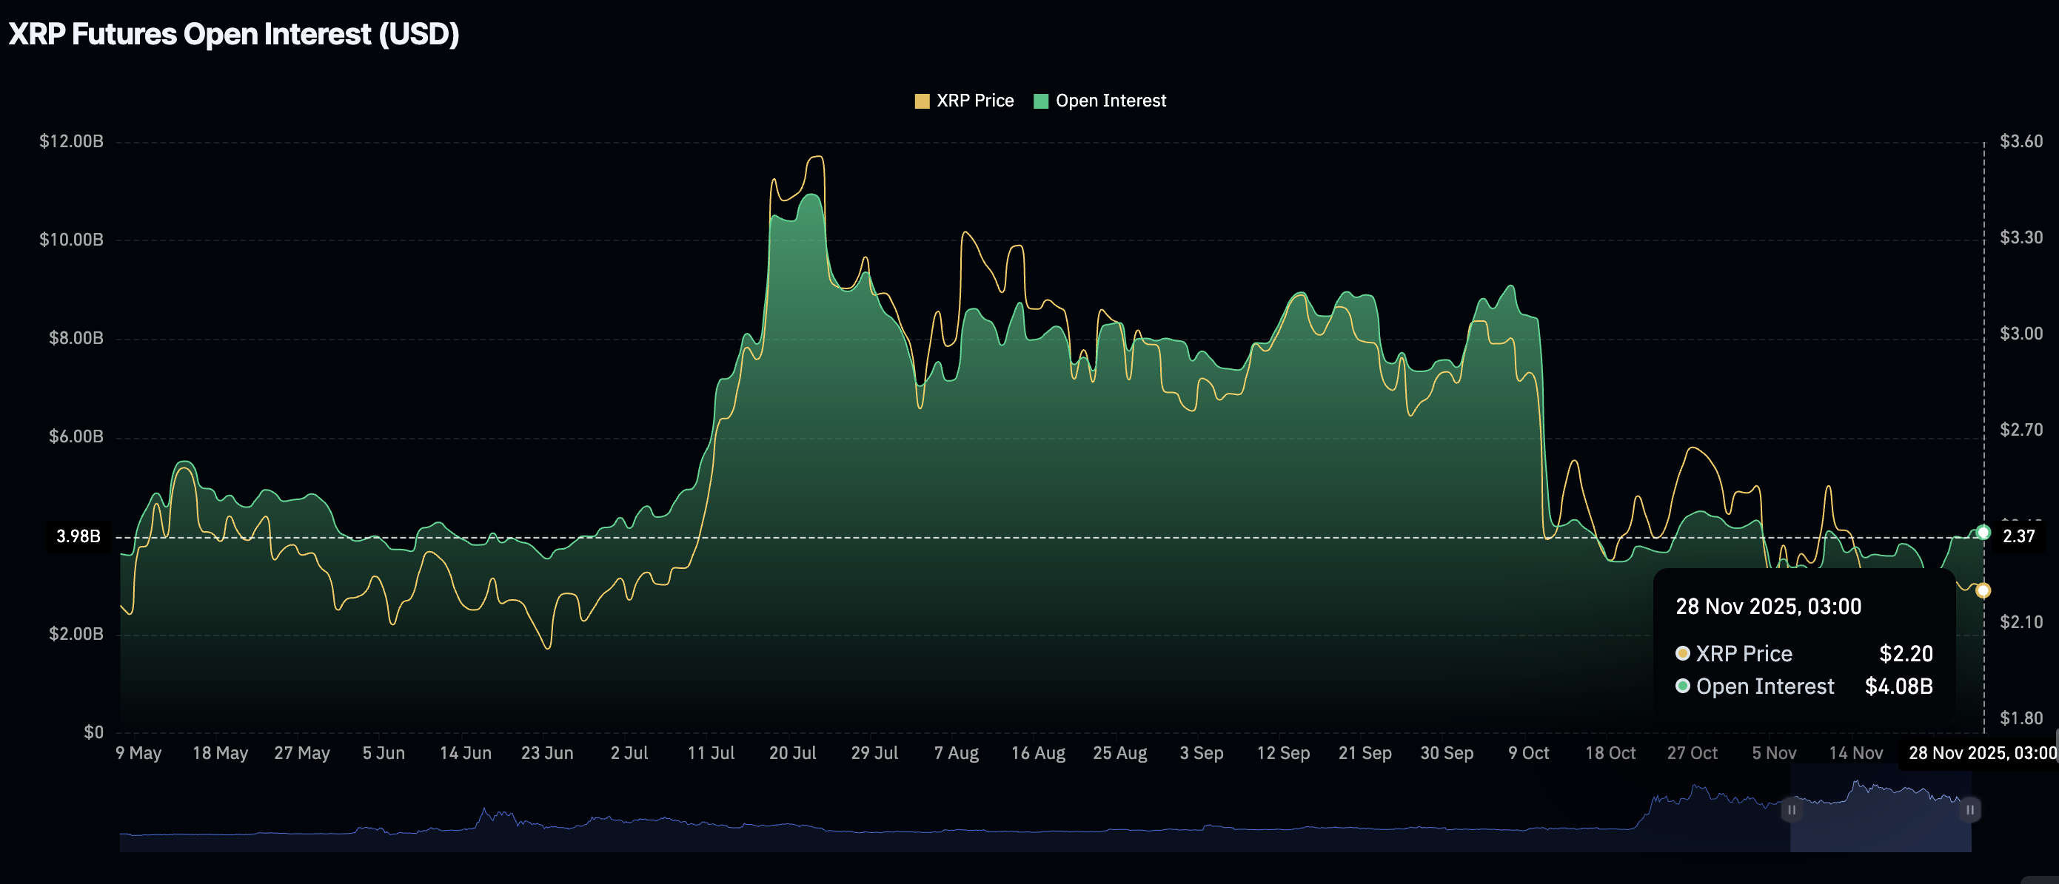The image size is (2059, 884).
Task: Click the 20 Jul date axis label
Action: pyautogui.click(x=792, y=753)
